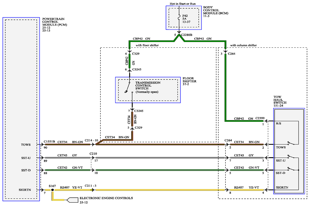Click the C329 label at pin 5
This screenshot has height=206, width=310.
[138, 128]
